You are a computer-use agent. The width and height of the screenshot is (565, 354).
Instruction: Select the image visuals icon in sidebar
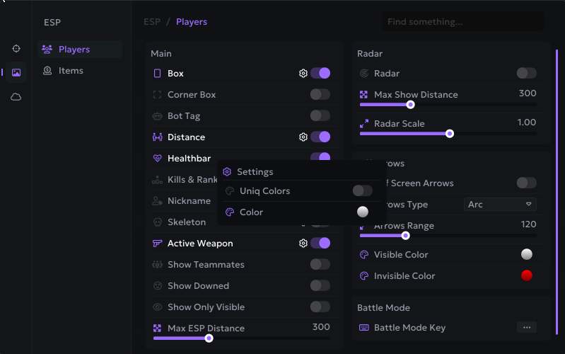[x=16, y=72]
